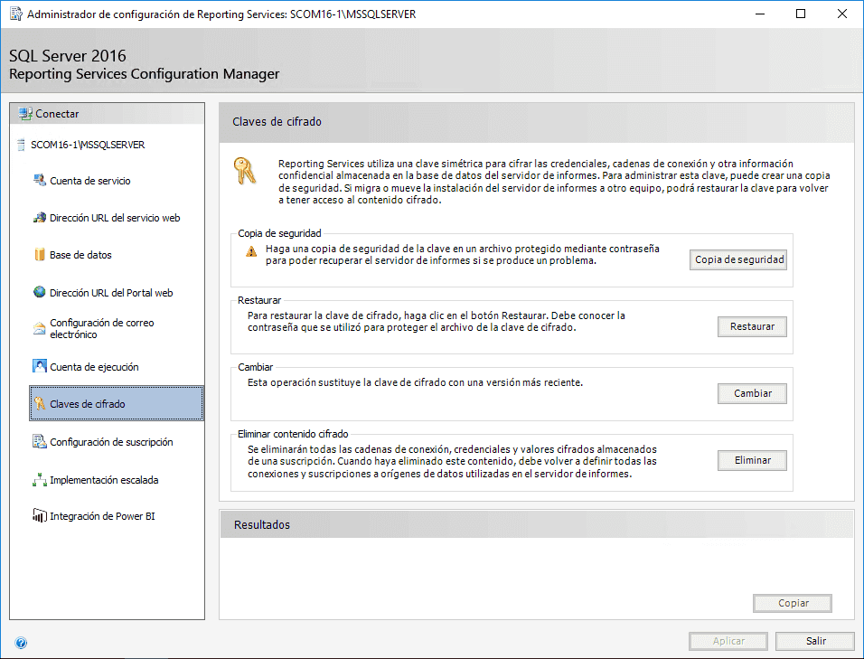Click the Cuenta de servicio icon

click(40, 180)
